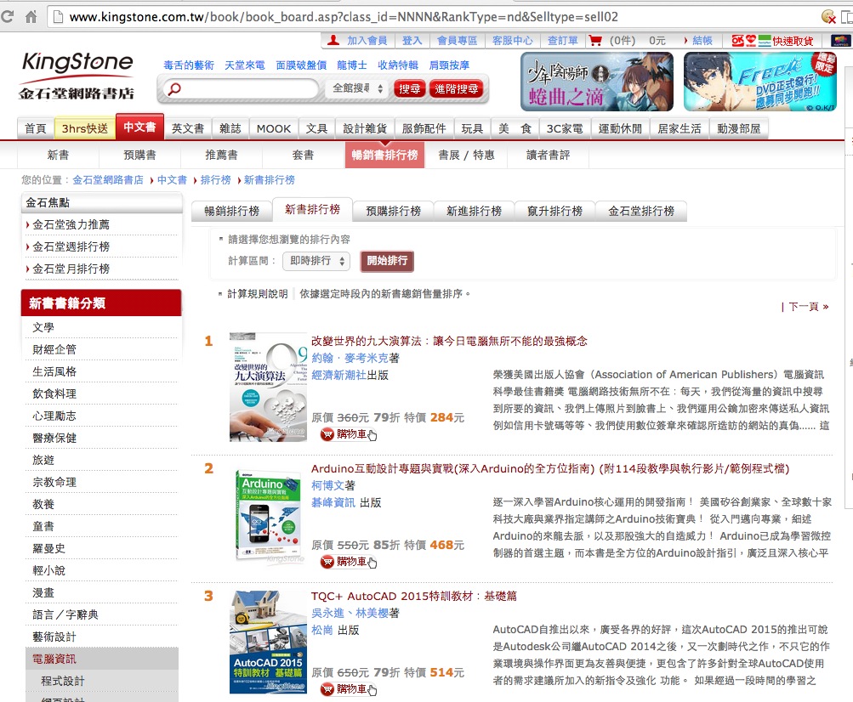This screenshot has width=853, height=702.
Task: Click the 排行榜 breadcrumb link
Action: pos(215,180)
